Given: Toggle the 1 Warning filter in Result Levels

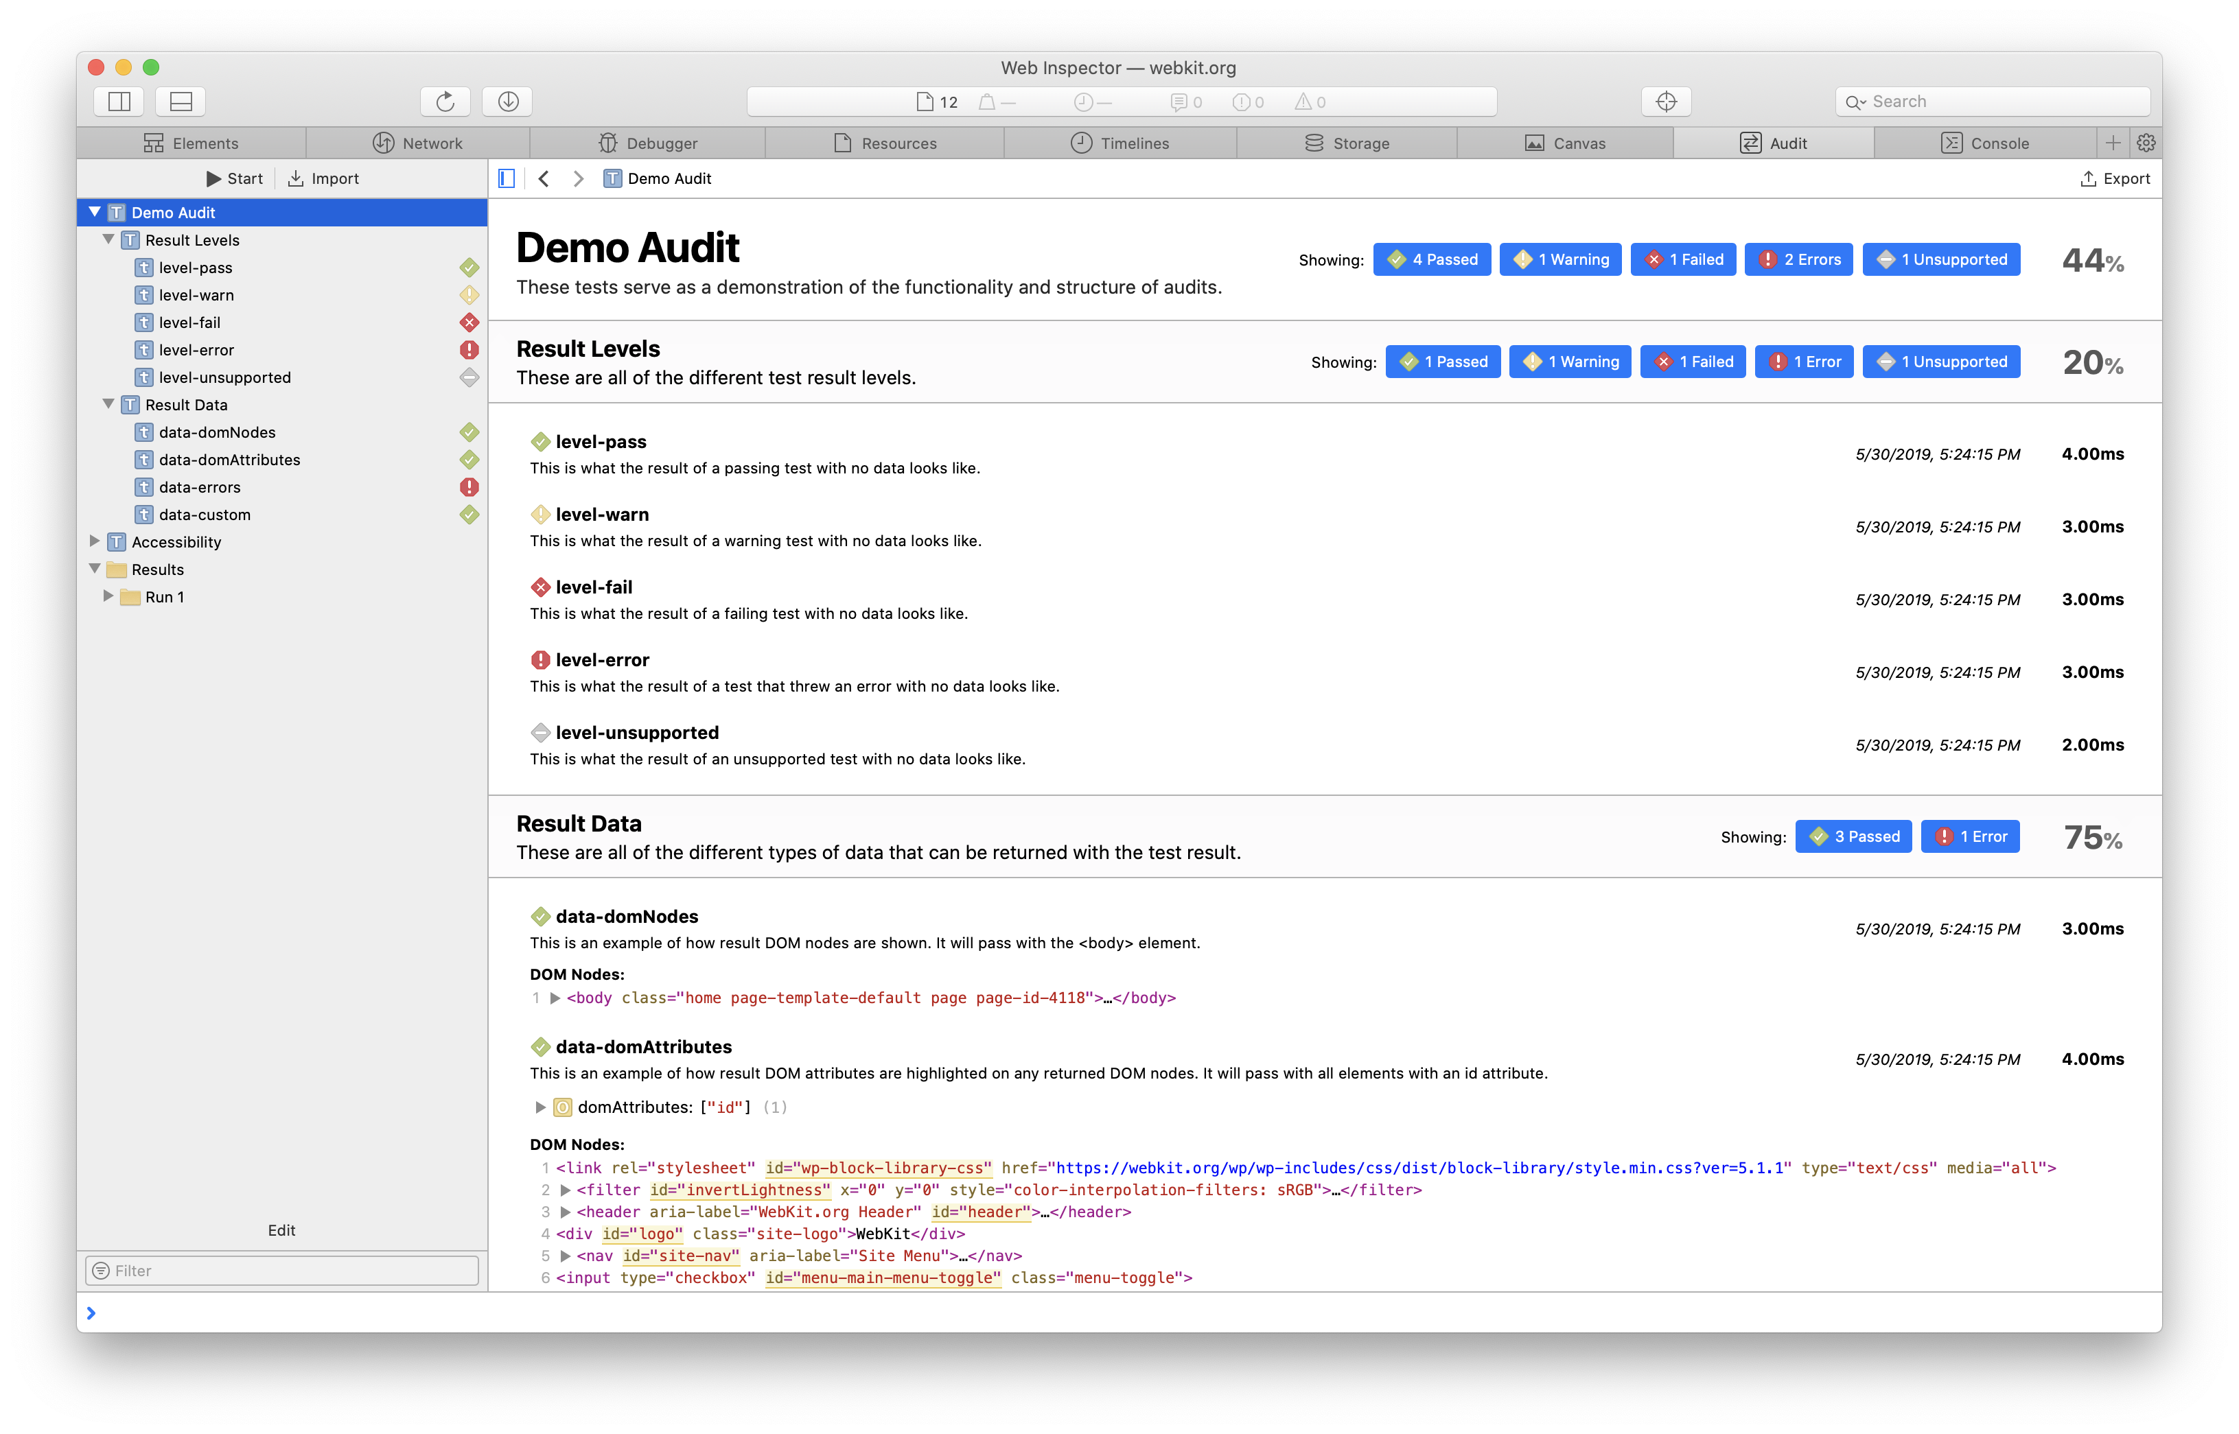Looking at the screenshot, I should [x=1570, y=362].
